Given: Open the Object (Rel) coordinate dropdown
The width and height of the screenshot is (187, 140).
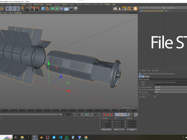Looking at the screenshot, I should [x=106, y=129].
